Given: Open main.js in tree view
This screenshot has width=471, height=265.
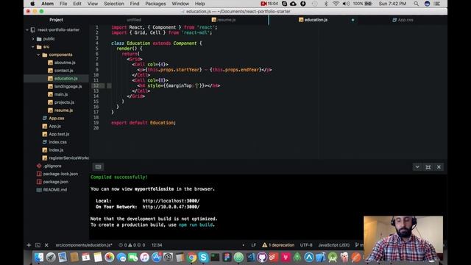Looking at the screenshot, I should coord(61,94).
